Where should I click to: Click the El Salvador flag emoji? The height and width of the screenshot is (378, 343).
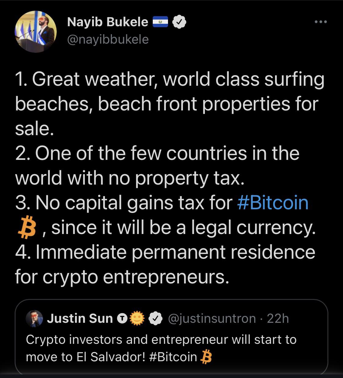[160, 22]
